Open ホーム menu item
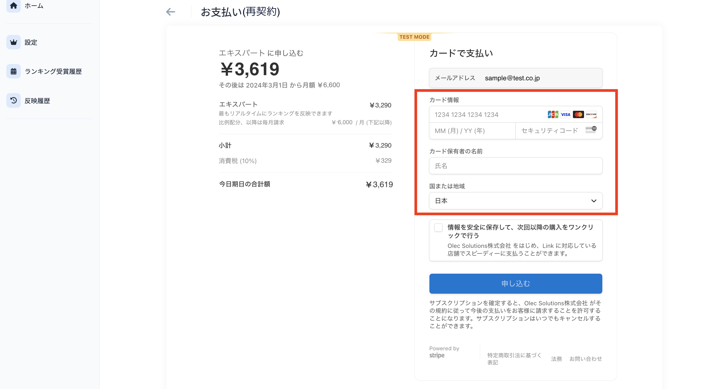Viewport: 725px width, 389px height. click(x=34, y=6)
